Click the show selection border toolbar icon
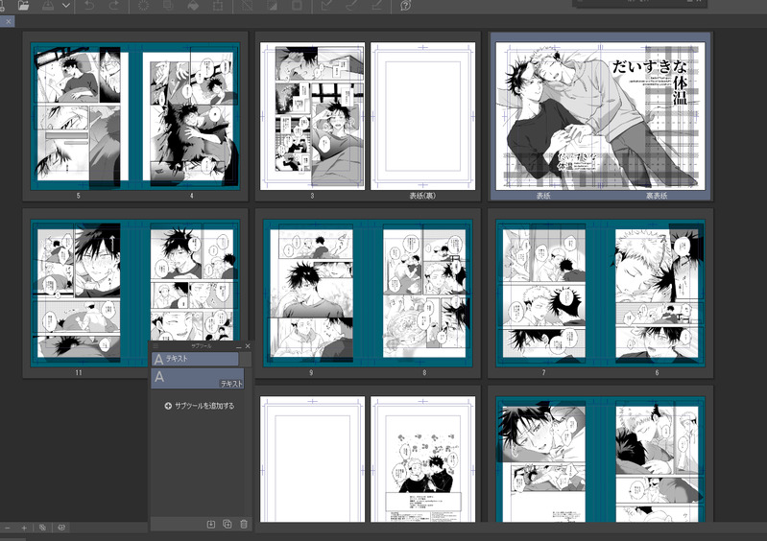 [x=297, y=6]
